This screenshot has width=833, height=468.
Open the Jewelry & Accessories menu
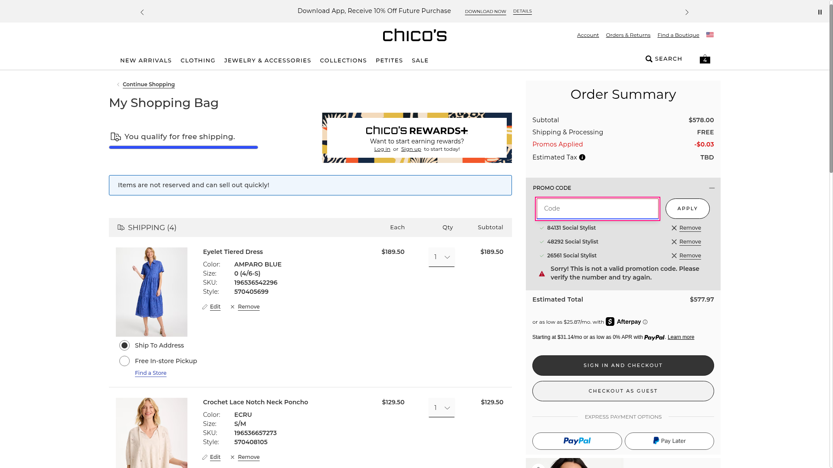coord(267,60)
